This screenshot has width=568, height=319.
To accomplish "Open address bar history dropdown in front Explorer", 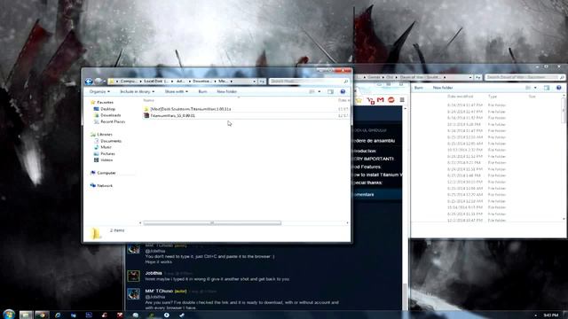I will point(255,82).
